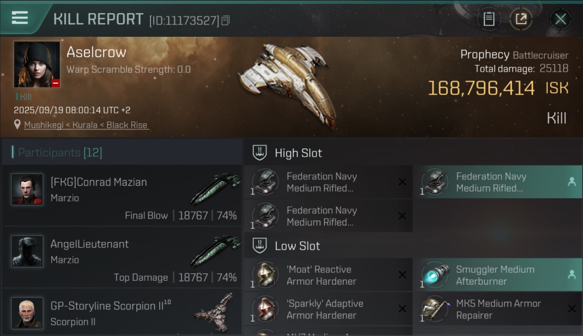Open the hamburger menu
Image resolution: width=583 pixels, height=336 pixels.
click(20, 18)
